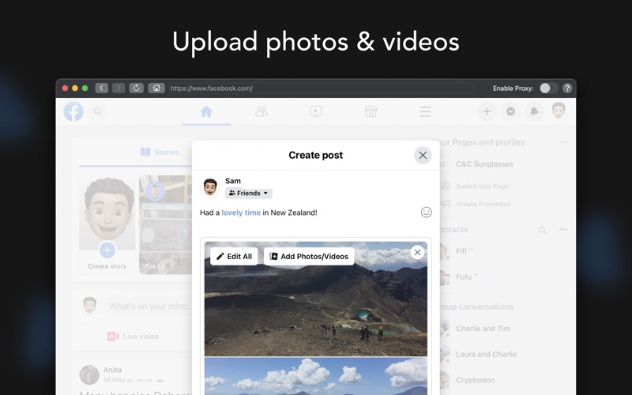Open the account profile avatar
Screen dimensions: 632x395
(x=559, y=111)
